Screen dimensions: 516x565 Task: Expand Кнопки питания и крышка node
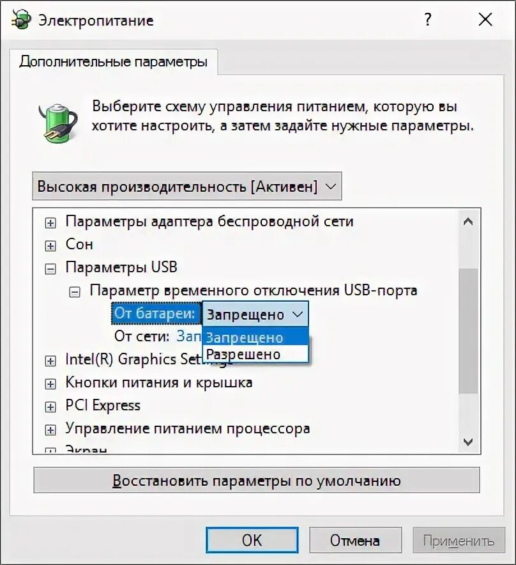[50, 384]
